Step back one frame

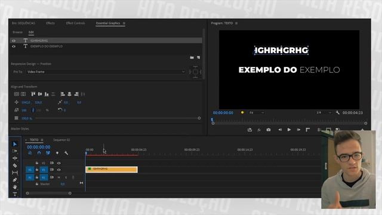[280, 130]
